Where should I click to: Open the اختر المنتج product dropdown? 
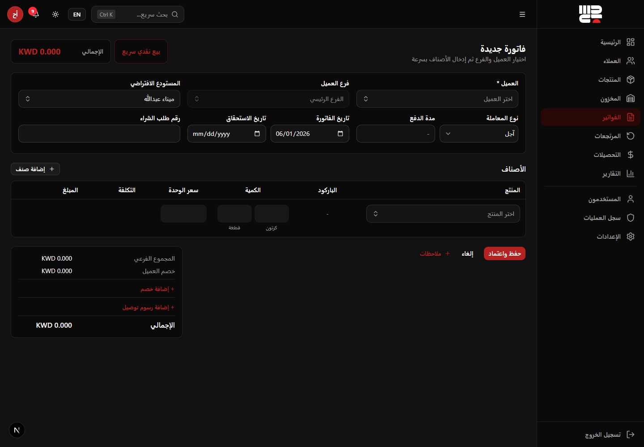[x=443, y=214]
